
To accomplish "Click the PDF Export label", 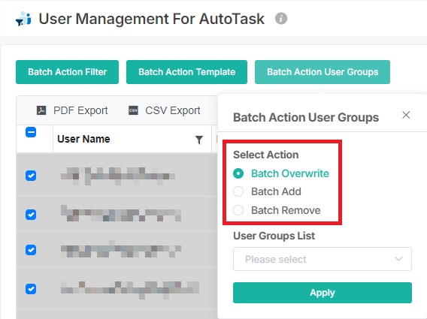I will click(x=80, y=110).
